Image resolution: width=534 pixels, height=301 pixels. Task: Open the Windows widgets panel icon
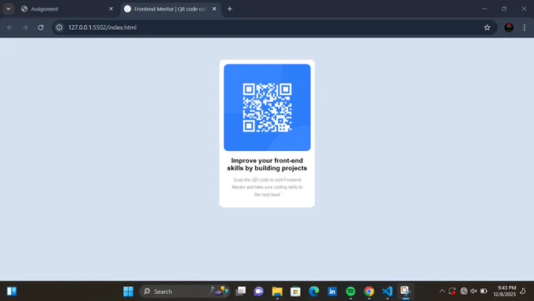pos(12,291)
